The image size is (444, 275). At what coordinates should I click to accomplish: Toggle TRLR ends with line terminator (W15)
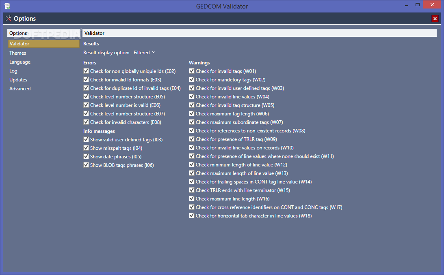[x=192, y=190]
